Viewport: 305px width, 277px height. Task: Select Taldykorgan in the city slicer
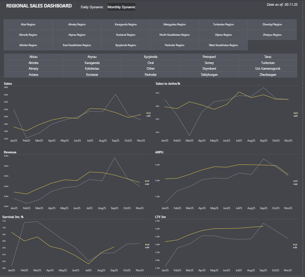209,74
